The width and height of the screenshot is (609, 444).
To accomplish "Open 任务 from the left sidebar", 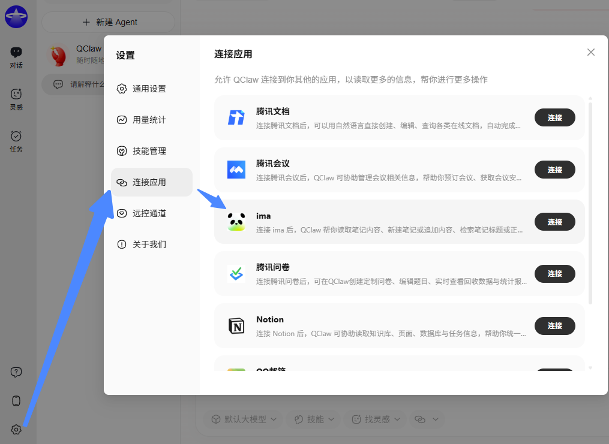I will (x=16, y=139).
